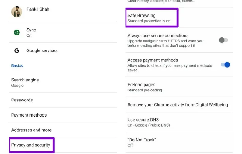The height and width of the screenshot is (154, 242).
Task: Open Search engine setting
Action: (25, 82)
